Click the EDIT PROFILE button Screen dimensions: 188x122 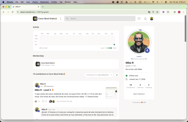point(139,94)
